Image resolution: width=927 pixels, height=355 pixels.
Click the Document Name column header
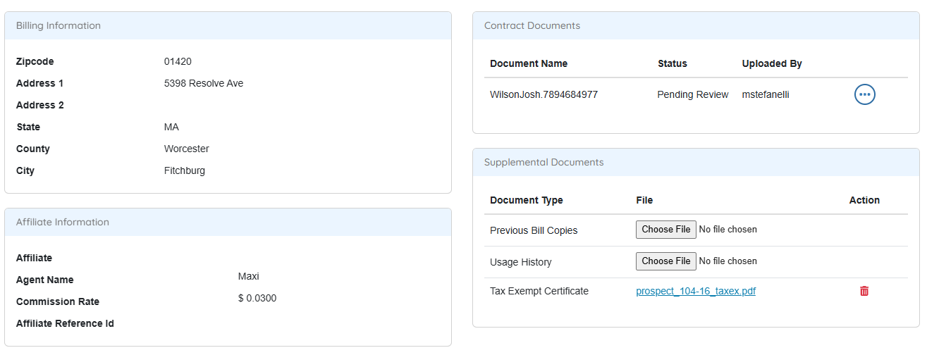[x=529, y=63]
